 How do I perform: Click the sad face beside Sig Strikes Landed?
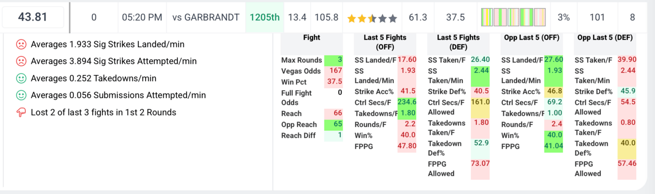point(21,44)
